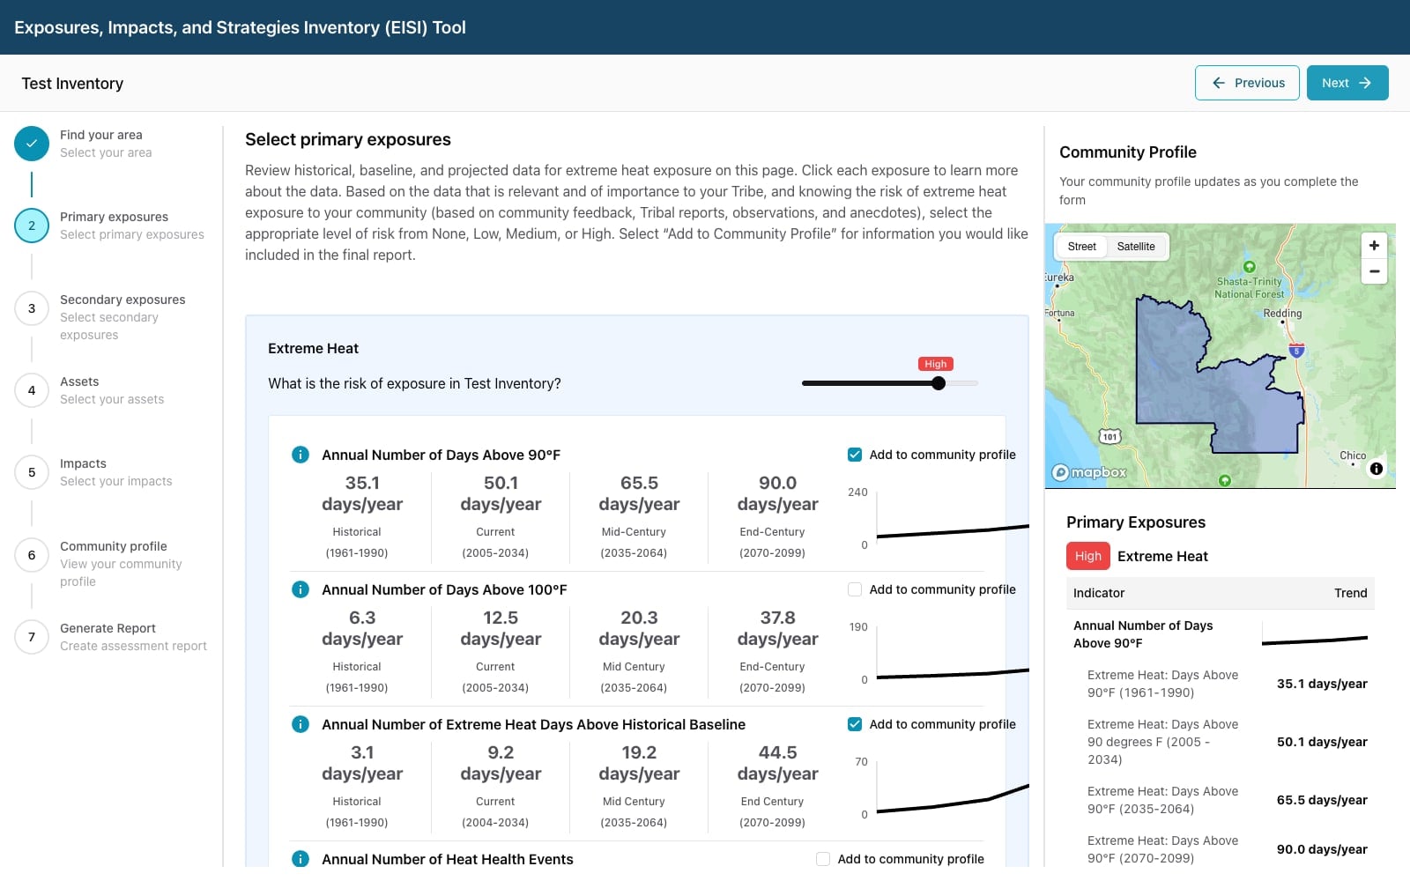Click the '19.2 days/year' Mid Century value
Image resolution: width=1410 pixels, height=881 pixels.
[x=639, y=763]
